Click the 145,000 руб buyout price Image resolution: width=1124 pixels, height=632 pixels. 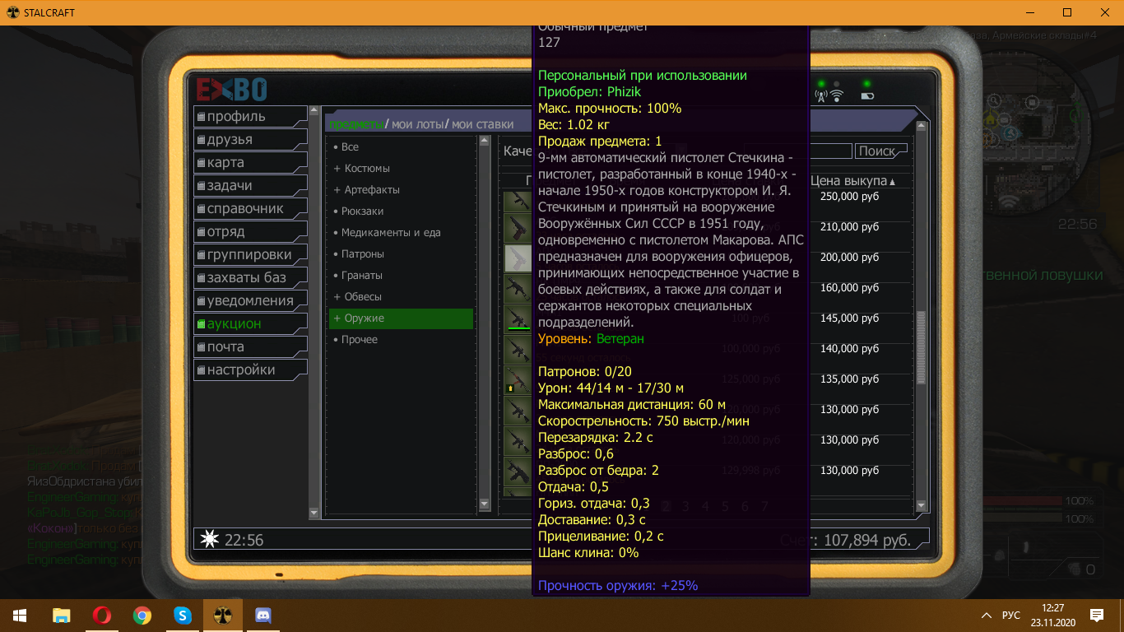click(x=850, y=318)
